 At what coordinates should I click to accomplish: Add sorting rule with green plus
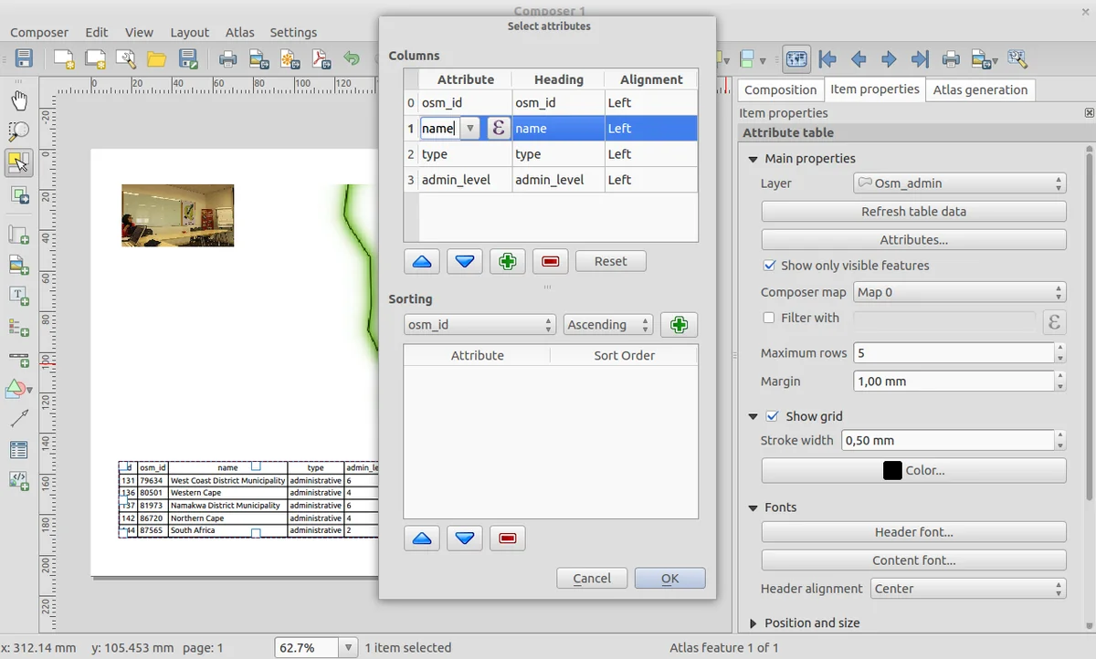click(x=678, y=325)
